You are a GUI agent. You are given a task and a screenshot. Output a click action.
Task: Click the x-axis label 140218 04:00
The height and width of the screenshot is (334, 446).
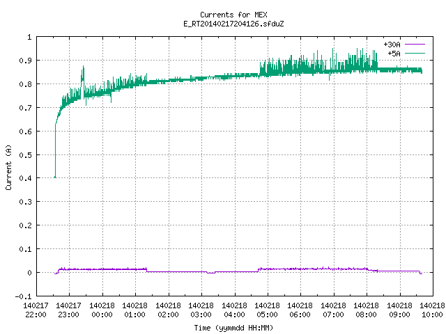coord(234,310)
